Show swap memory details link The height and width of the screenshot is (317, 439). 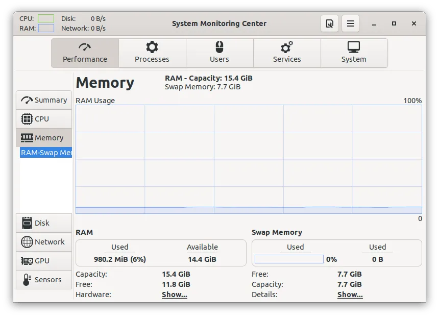pyautogui.click(x=350, y=295)
